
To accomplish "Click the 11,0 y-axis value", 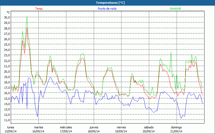I will (x=7, y=120).
